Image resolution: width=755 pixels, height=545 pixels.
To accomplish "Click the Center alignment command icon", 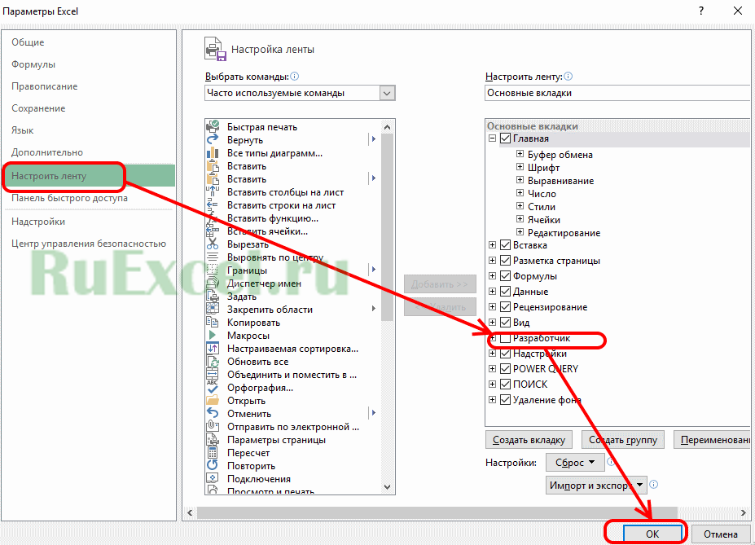I will click(x=213, y=257).
